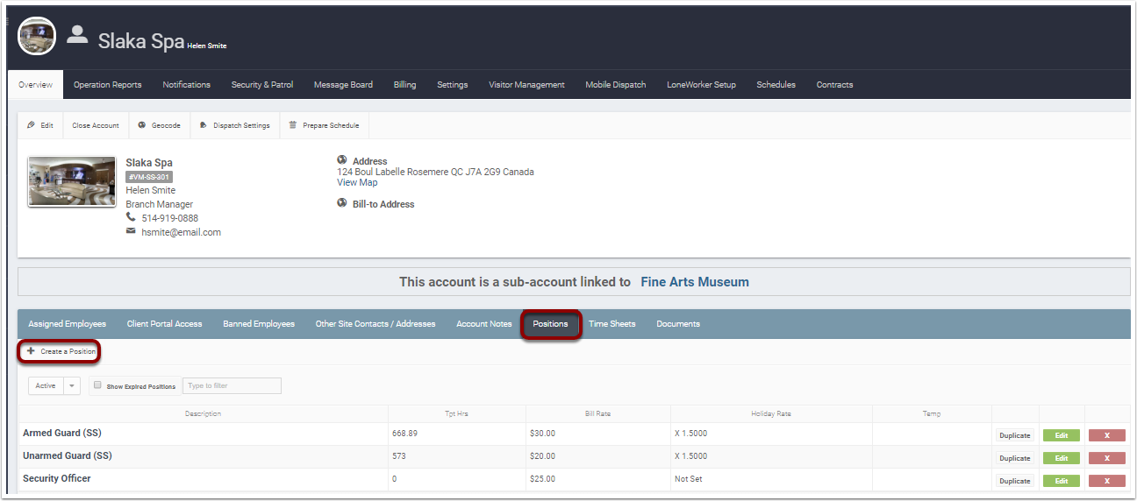
Task: Open the Fine Arts Museum parent account link
Action: (695, 282)
